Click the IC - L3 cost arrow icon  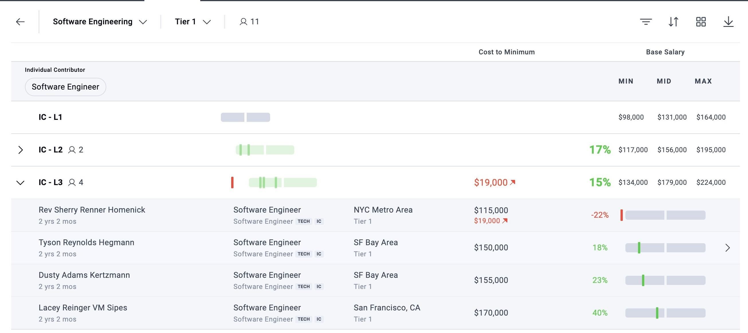point(513,182)
